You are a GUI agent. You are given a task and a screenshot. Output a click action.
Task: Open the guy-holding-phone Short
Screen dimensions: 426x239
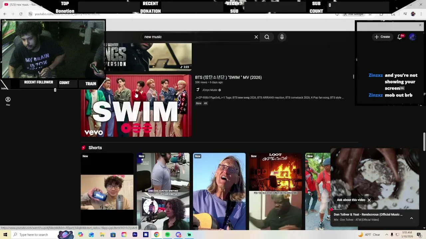click(107, 192)
